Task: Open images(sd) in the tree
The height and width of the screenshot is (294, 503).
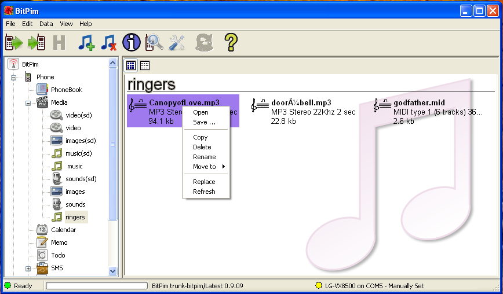Action: (81, 141)
